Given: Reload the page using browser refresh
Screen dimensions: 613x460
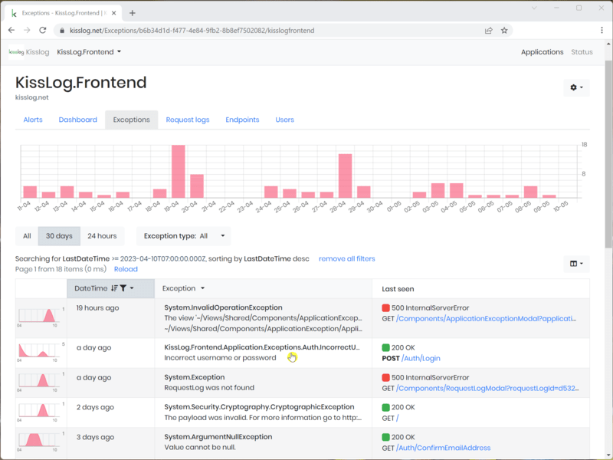Looking at the screenshot, I should tap(44, 31).
